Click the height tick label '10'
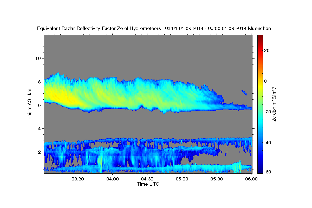The image size is (312, 208). coord(38,58)
